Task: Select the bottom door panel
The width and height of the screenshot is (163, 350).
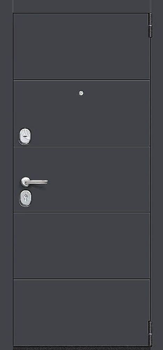Action: (81, 313)
